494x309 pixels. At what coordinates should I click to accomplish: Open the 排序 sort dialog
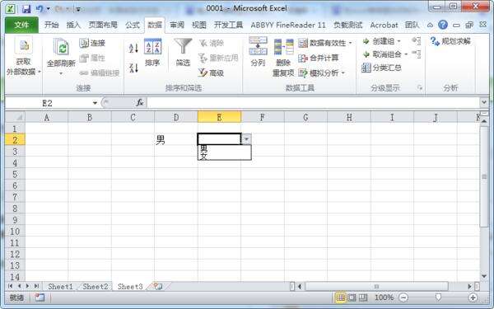click(153, 53)
